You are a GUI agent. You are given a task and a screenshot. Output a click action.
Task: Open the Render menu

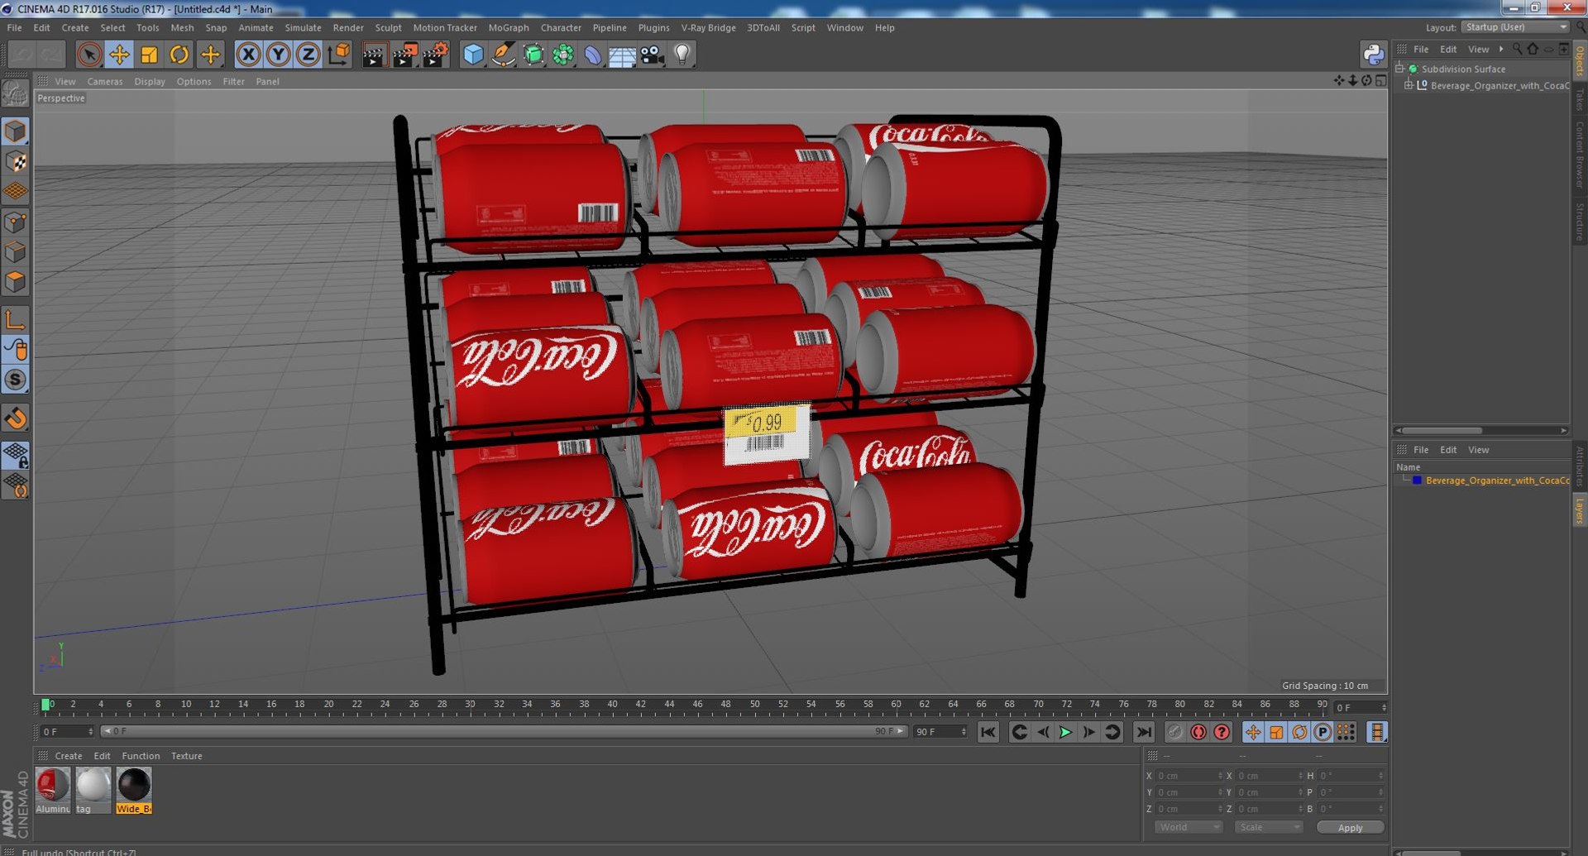pos(347,27)
